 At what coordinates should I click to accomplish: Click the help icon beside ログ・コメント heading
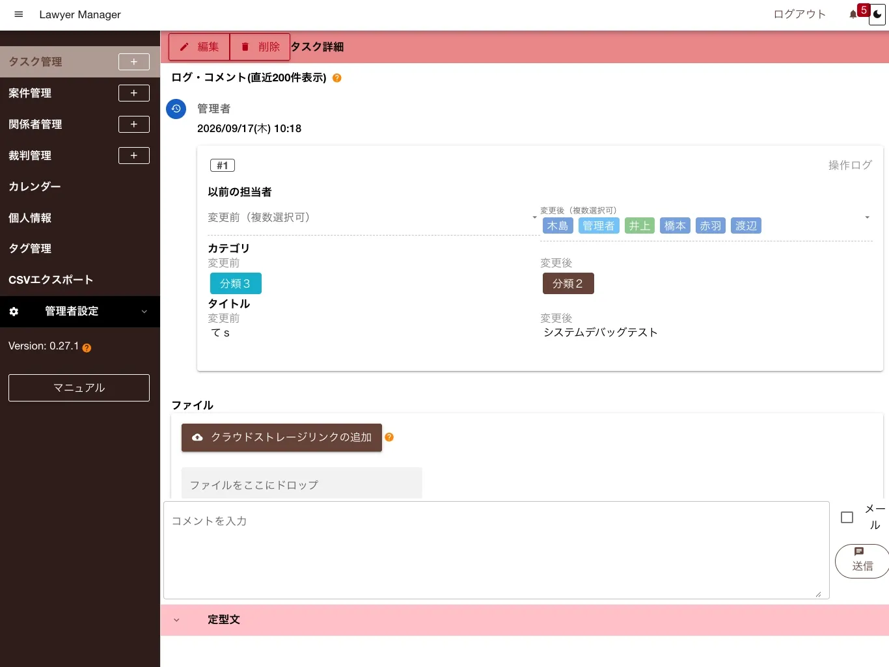click(x=337, y=78)
